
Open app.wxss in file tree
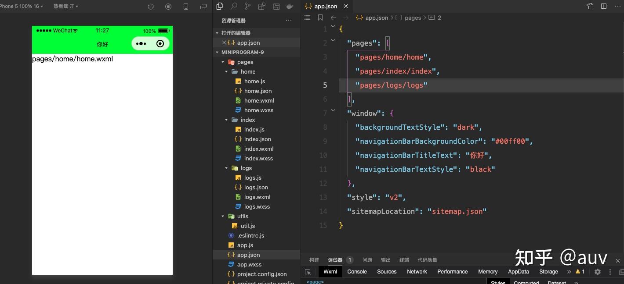point(249,264)
